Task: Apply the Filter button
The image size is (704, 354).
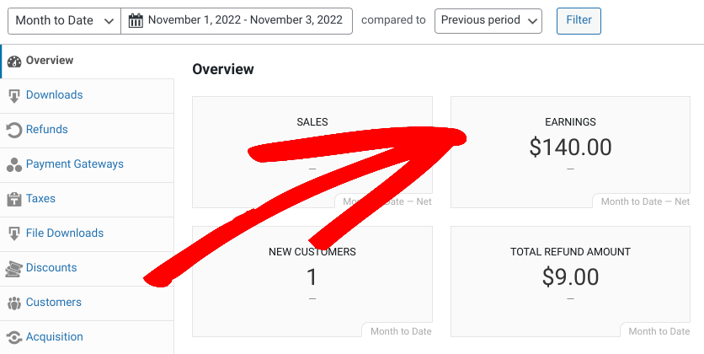Action: (579, 21)
